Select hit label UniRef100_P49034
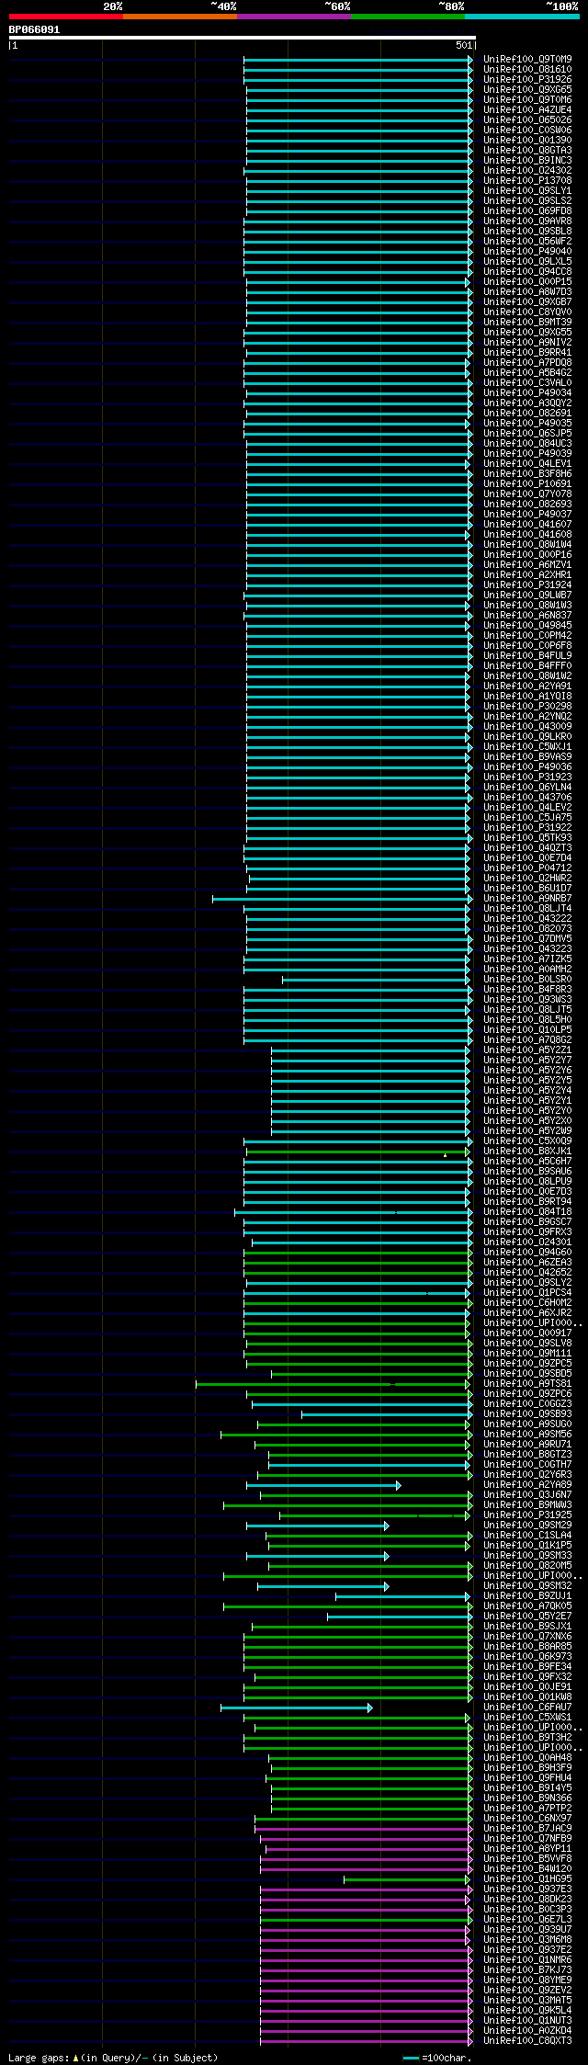The image size is (588, 2065). (x=527, y=392)
